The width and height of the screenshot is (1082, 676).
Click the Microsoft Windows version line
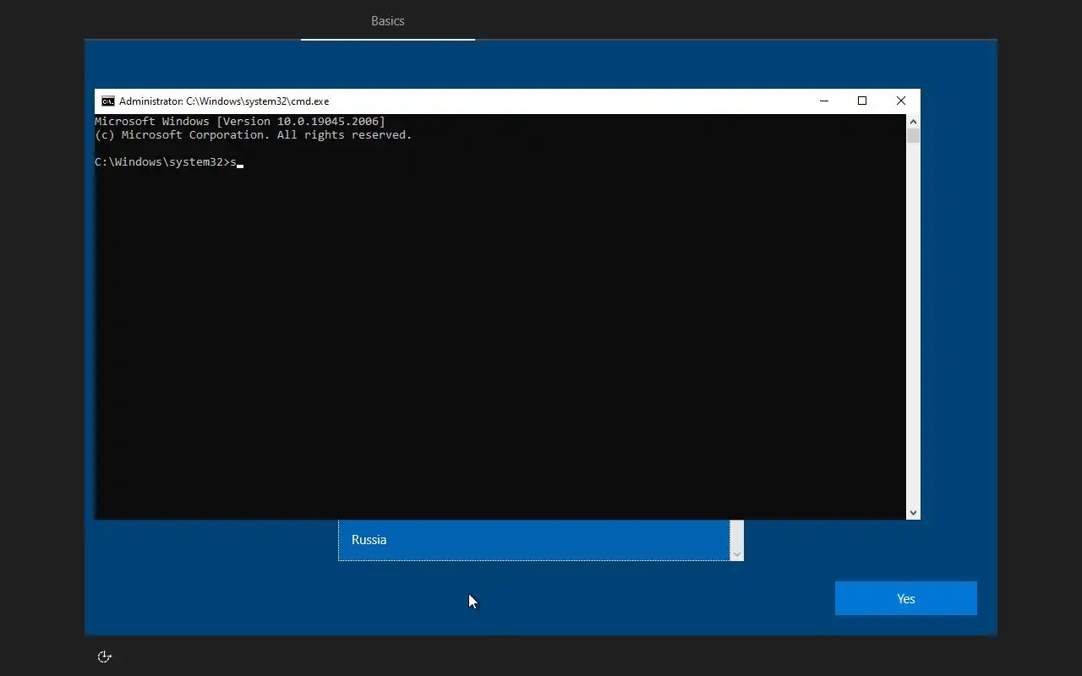coord(240,122)
